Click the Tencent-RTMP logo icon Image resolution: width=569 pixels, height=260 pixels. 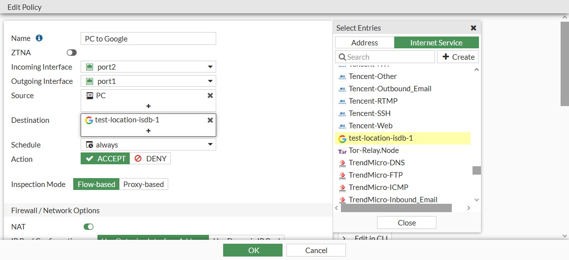click(x=342, y=101)
